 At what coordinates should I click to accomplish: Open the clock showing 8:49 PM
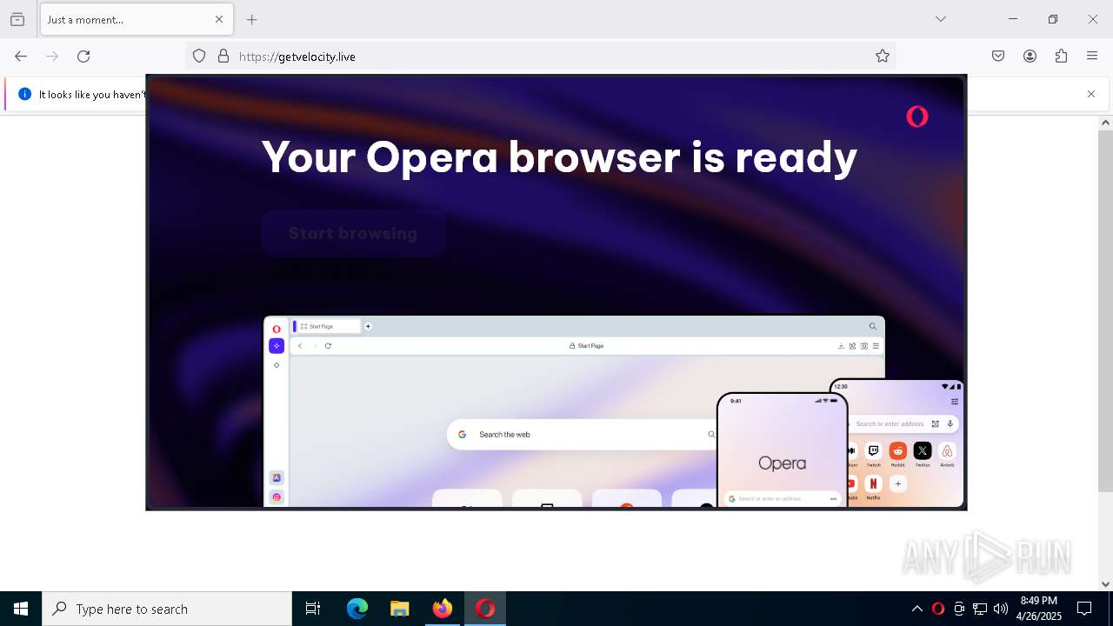coord(1039,609)
